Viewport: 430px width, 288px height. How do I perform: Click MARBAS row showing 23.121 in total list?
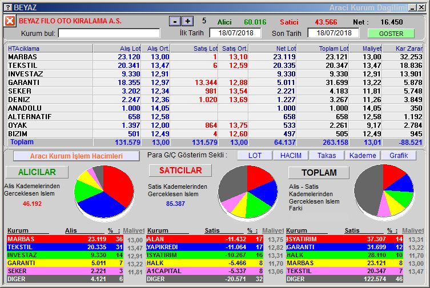(x=344, y=263)
